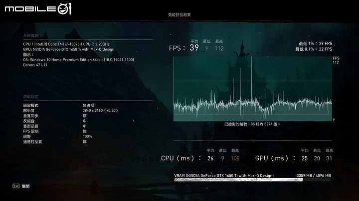
Task: Click the CPU Intel Core i7-10870H line
Action: click(66, 44)
